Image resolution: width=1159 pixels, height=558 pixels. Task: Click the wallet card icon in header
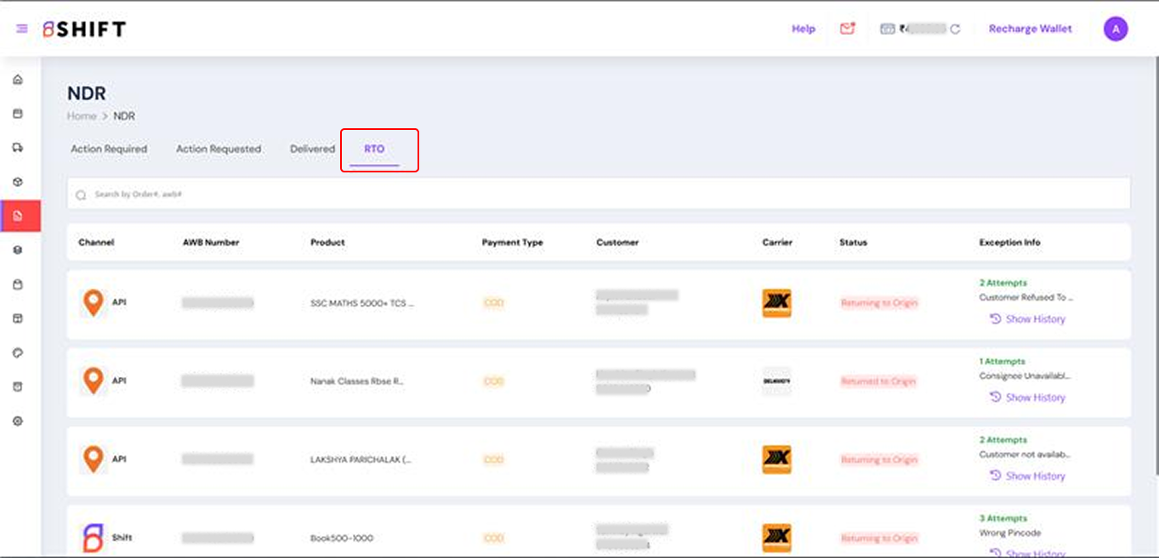coord(887,29)
